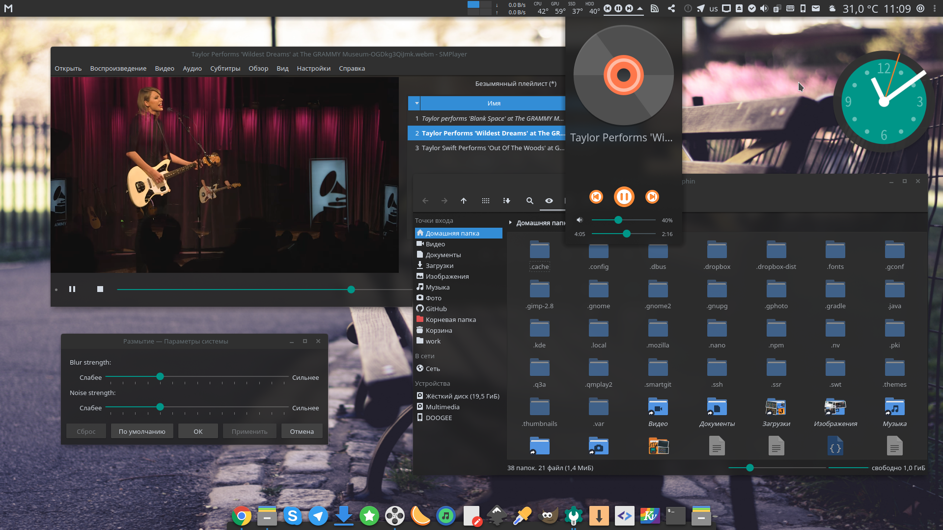943x530 pixels.
Task: Open the sort order tool in Dolphin
Action: click(x=506, y=201)
